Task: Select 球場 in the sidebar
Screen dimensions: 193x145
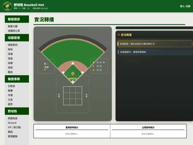Action: click(x=10, y=54)
